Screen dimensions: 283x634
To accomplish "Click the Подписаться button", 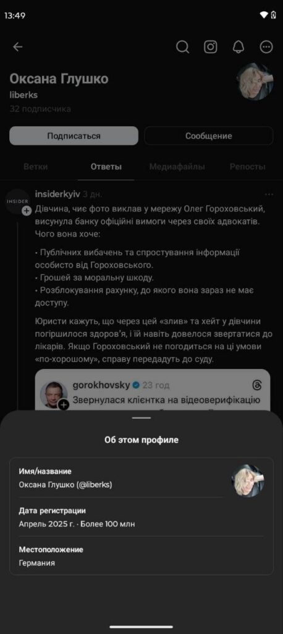I will (x=74, y=136).
